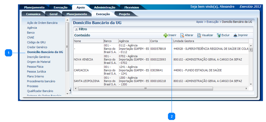
Task: Click the Visualizar magnifier icon
Action: pyautogui.click(x=199, y=35)
